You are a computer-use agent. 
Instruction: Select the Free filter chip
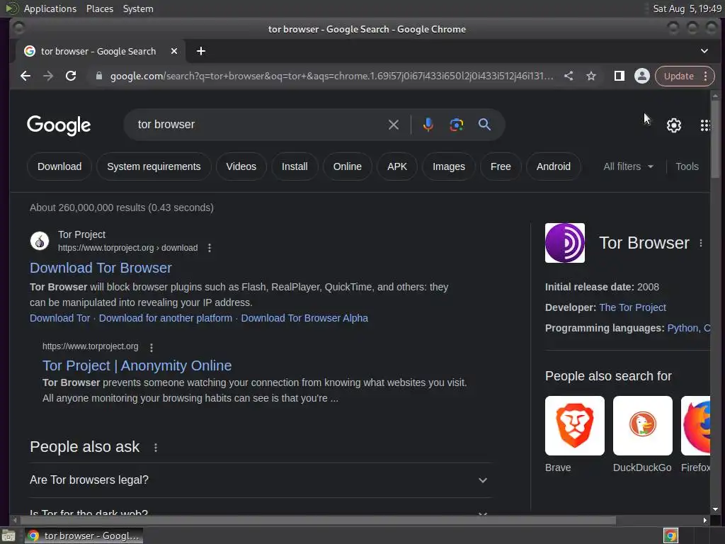tap(501, 166)
